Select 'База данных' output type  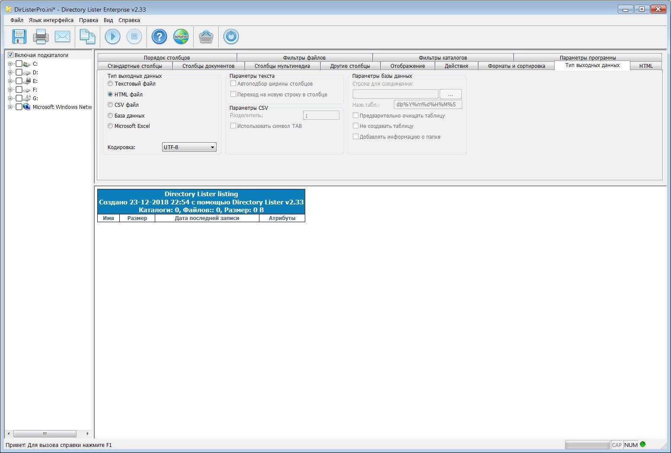coord(110,116)
